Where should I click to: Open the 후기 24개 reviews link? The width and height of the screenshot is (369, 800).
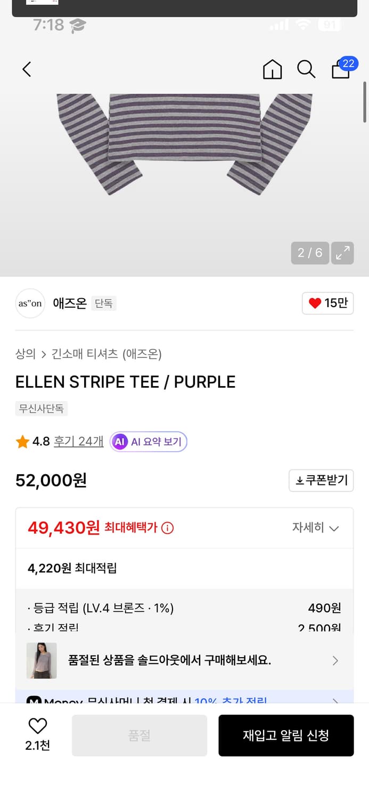pyautogui.click(x=78, y=441)
